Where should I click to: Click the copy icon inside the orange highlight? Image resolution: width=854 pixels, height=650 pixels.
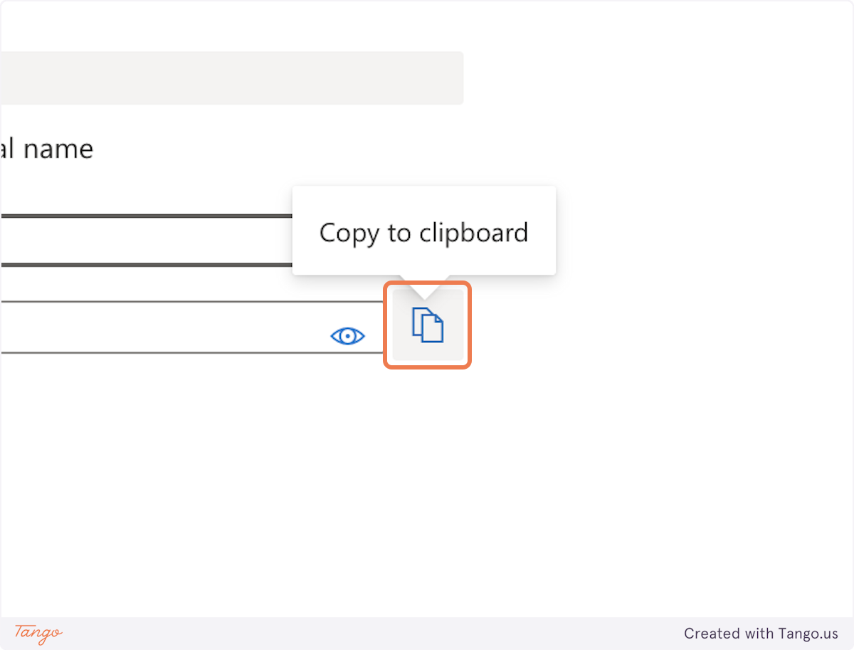point(427,325)
